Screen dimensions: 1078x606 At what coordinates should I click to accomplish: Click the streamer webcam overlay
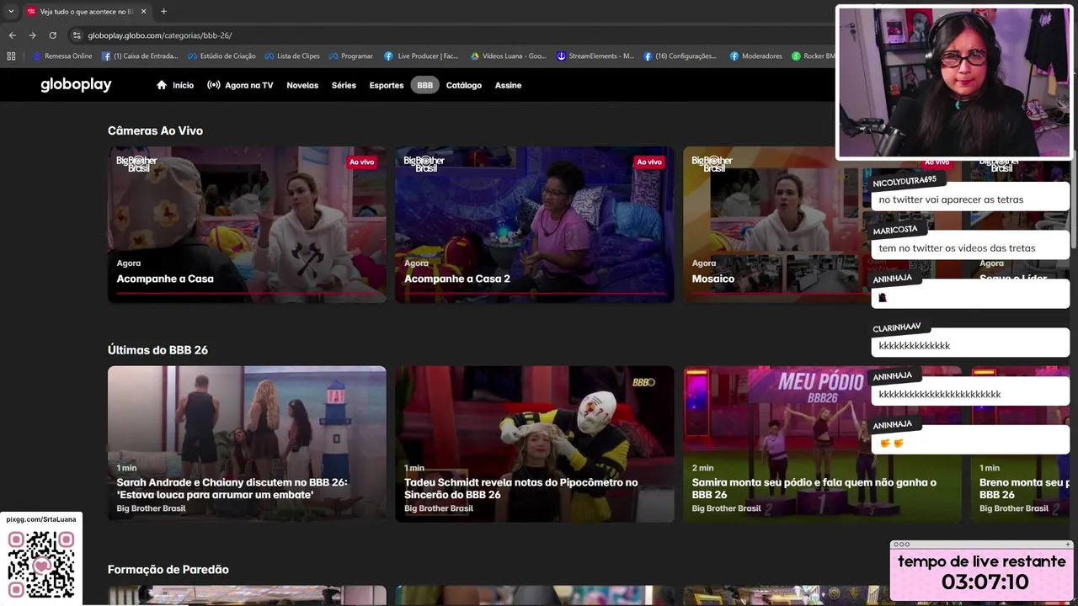pos(954,82)
